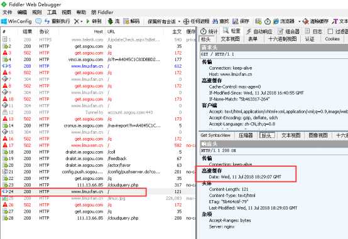This screenshot has height=239, width=348.
Task: Select session 19 /feedback row
Action: (98, 159)
